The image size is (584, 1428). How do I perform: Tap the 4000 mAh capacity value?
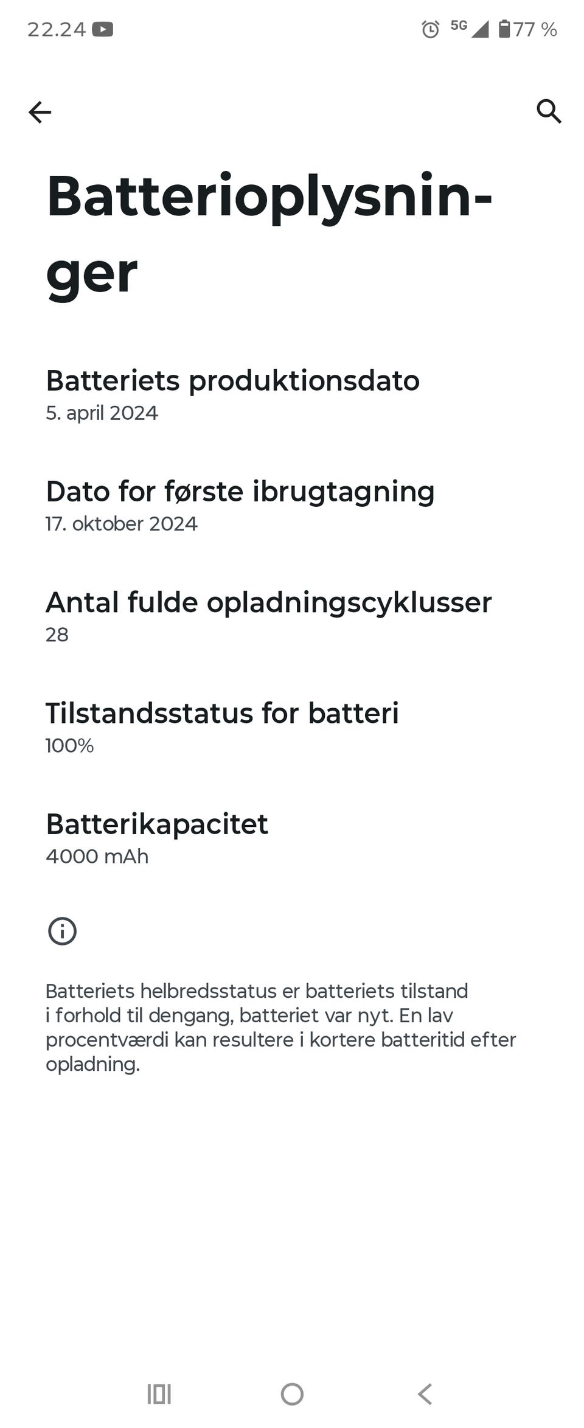coord(97,856)
